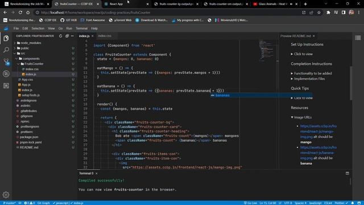Go back in browser history
364x205 pixels.
[5, 13]
